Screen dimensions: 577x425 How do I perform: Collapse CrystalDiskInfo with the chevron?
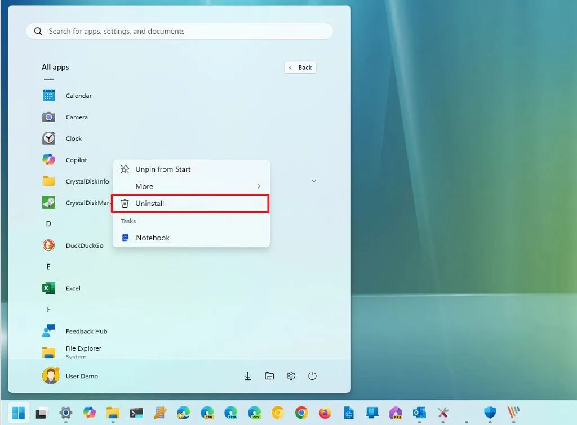tap(314, 181)
